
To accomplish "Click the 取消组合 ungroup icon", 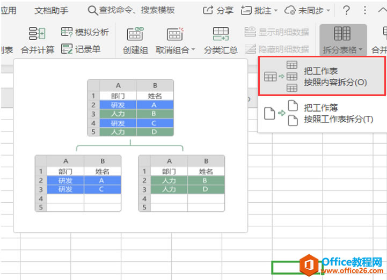I will point(175,34).
